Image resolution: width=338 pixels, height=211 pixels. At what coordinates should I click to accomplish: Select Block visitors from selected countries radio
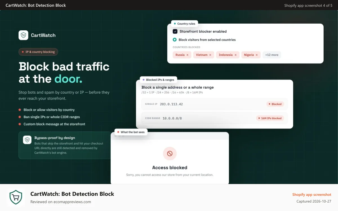click(x=175, y=40)
